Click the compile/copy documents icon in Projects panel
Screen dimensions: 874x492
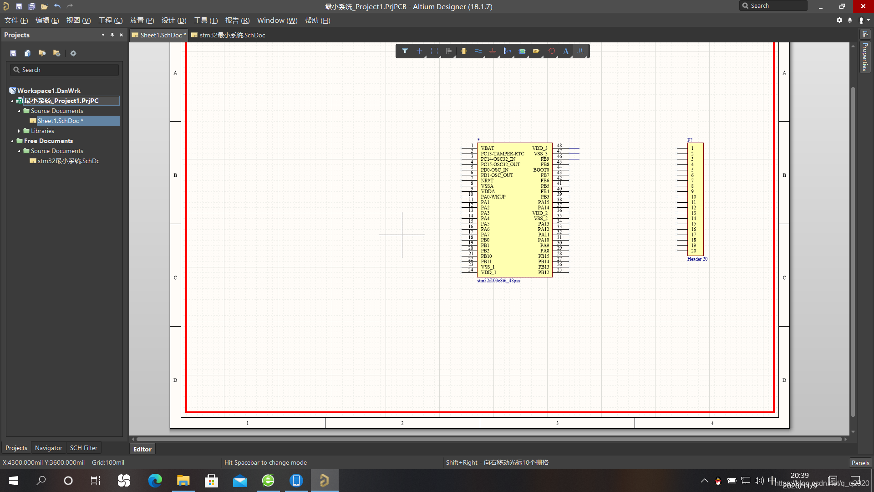pyautogui.click(x=27, y=53)
